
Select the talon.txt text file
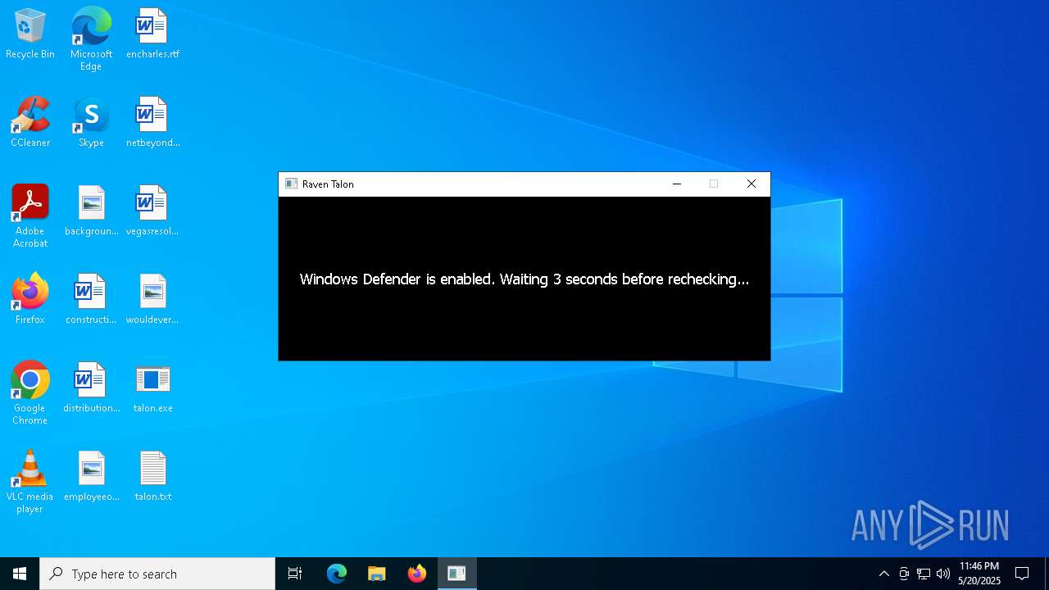(152, 476)
